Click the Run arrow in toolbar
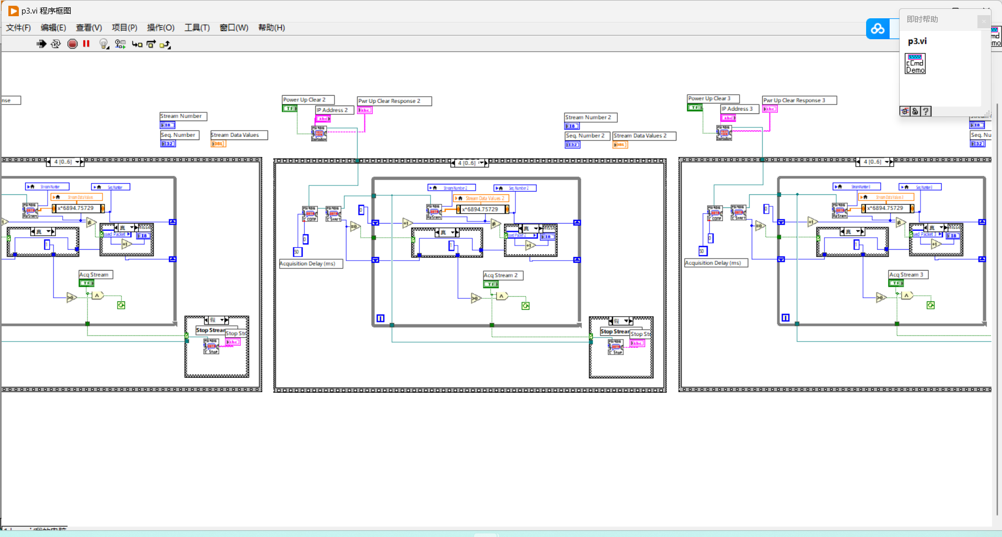The height and width of the screenshot is (537, 1002). pos(41,44)
